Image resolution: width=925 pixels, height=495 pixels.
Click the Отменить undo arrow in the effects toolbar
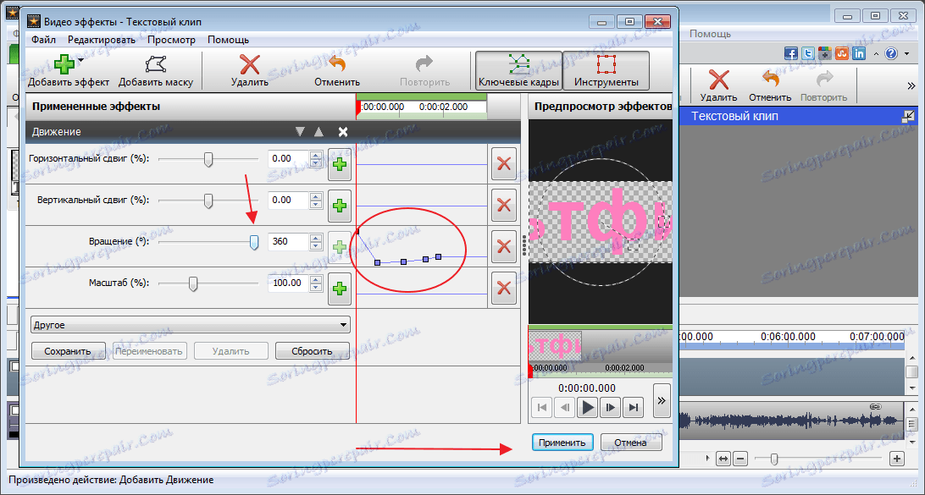(337, 63)
